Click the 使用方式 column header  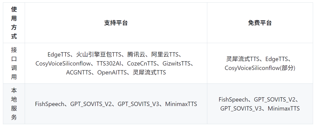14,23
